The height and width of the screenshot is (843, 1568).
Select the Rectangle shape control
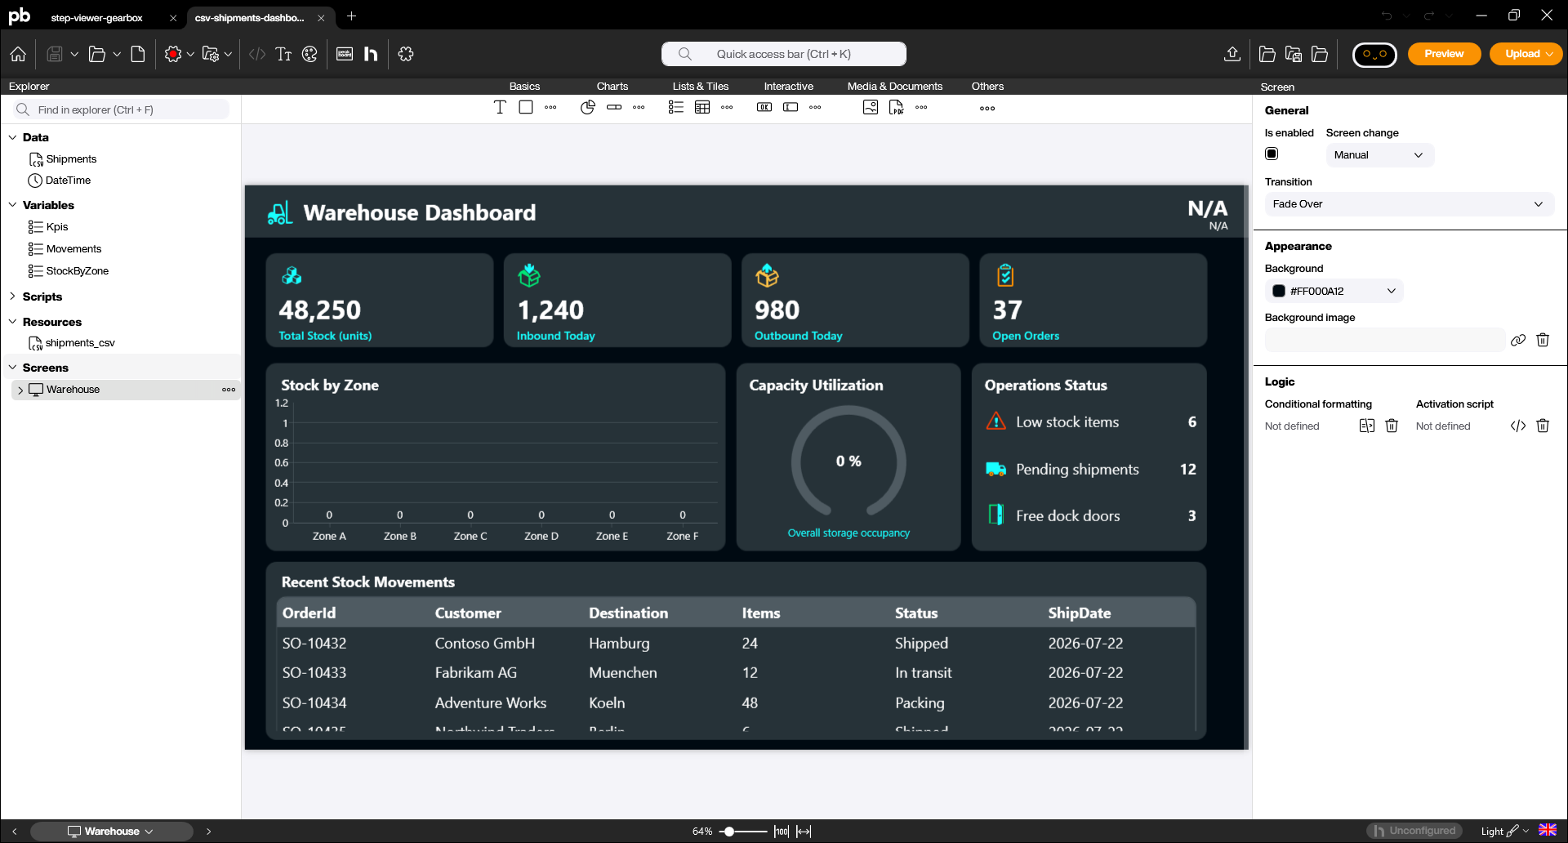tap(526, 107)
